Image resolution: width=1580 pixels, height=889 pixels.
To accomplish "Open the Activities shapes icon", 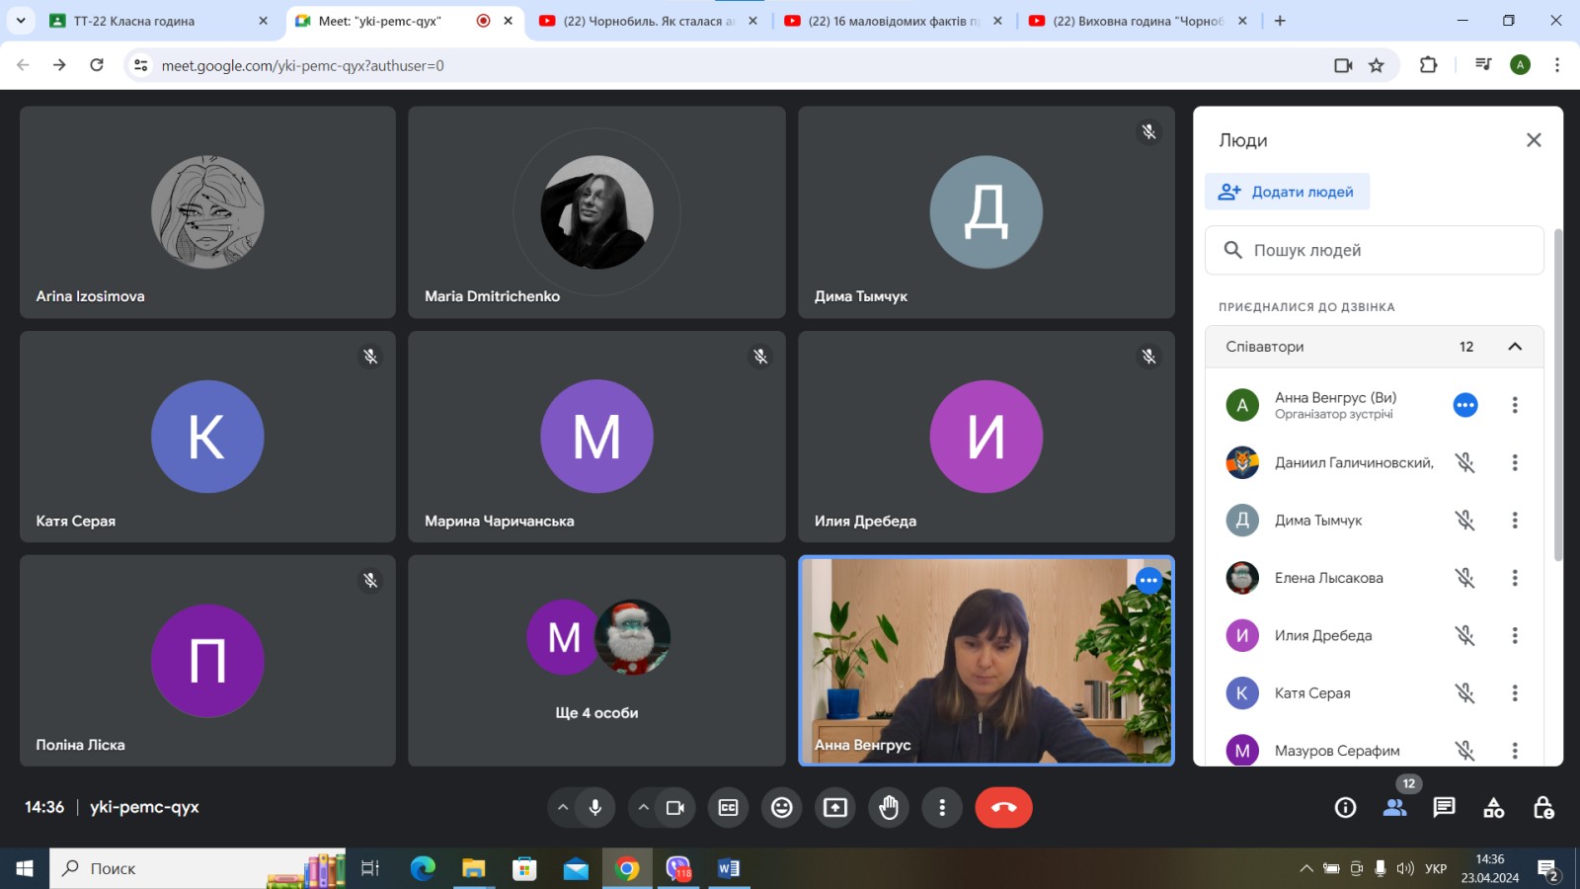I will [x=1493, y=808].
